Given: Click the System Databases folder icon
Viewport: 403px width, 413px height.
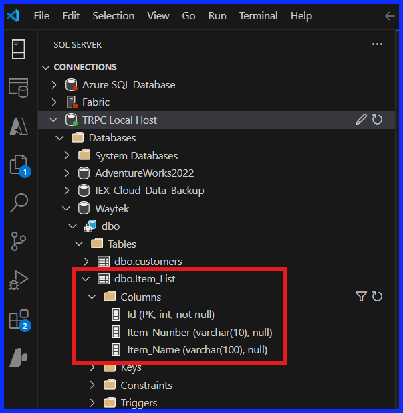Looking at the screenshot, I should pos(84,155).
